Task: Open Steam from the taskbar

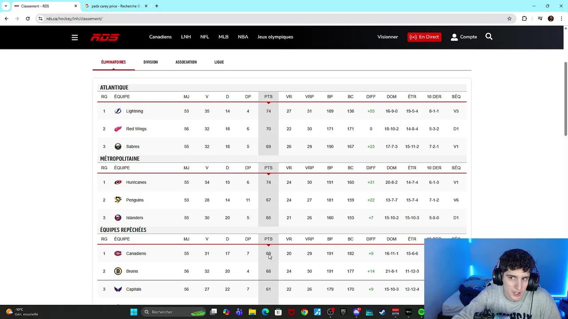Action: [382, 312]
